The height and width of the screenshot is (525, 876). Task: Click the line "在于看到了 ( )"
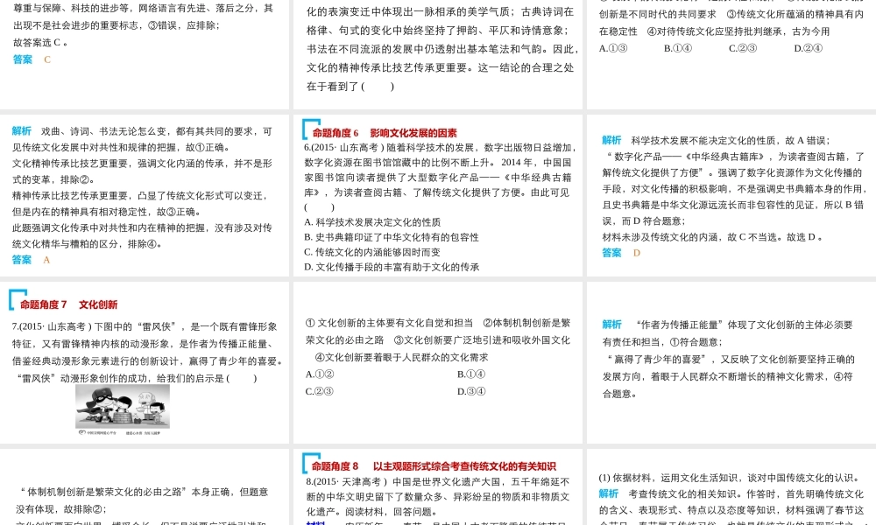click(350, 87)
